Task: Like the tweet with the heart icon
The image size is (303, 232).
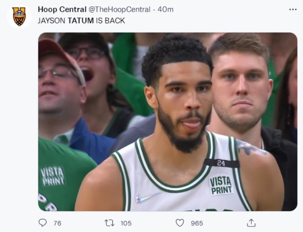Action: click(180, 223)
